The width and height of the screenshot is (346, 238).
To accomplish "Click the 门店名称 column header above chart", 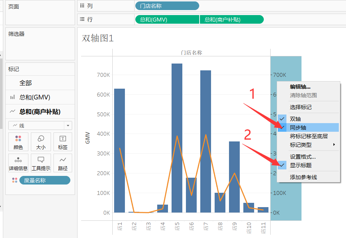I will click(191, 52).
